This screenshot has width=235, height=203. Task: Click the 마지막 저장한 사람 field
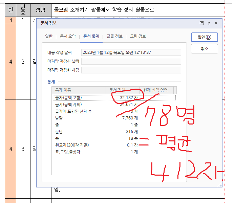click(131, 70)
